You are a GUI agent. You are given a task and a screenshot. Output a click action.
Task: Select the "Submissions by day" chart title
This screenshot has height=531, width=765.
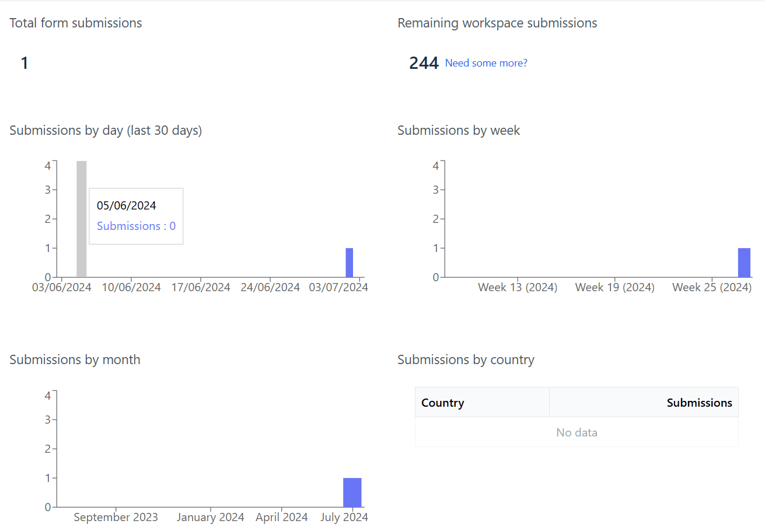(x=106, y=131)
